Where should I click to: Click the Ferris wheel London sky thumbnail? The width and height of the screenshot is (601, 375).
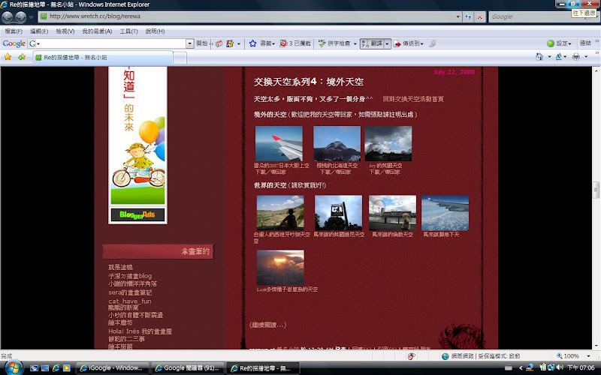point(392,213)
